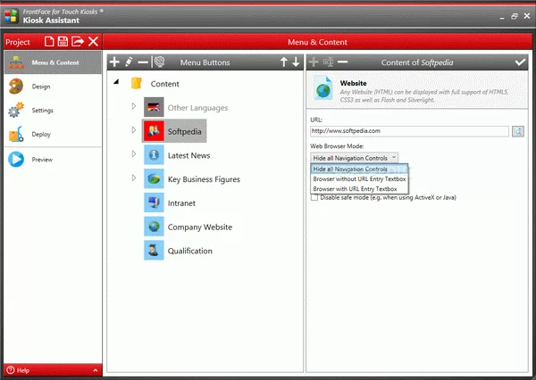Screen dimensions: 536x380
Task: Select Qualification in the tree
Action: coord(189,251)
